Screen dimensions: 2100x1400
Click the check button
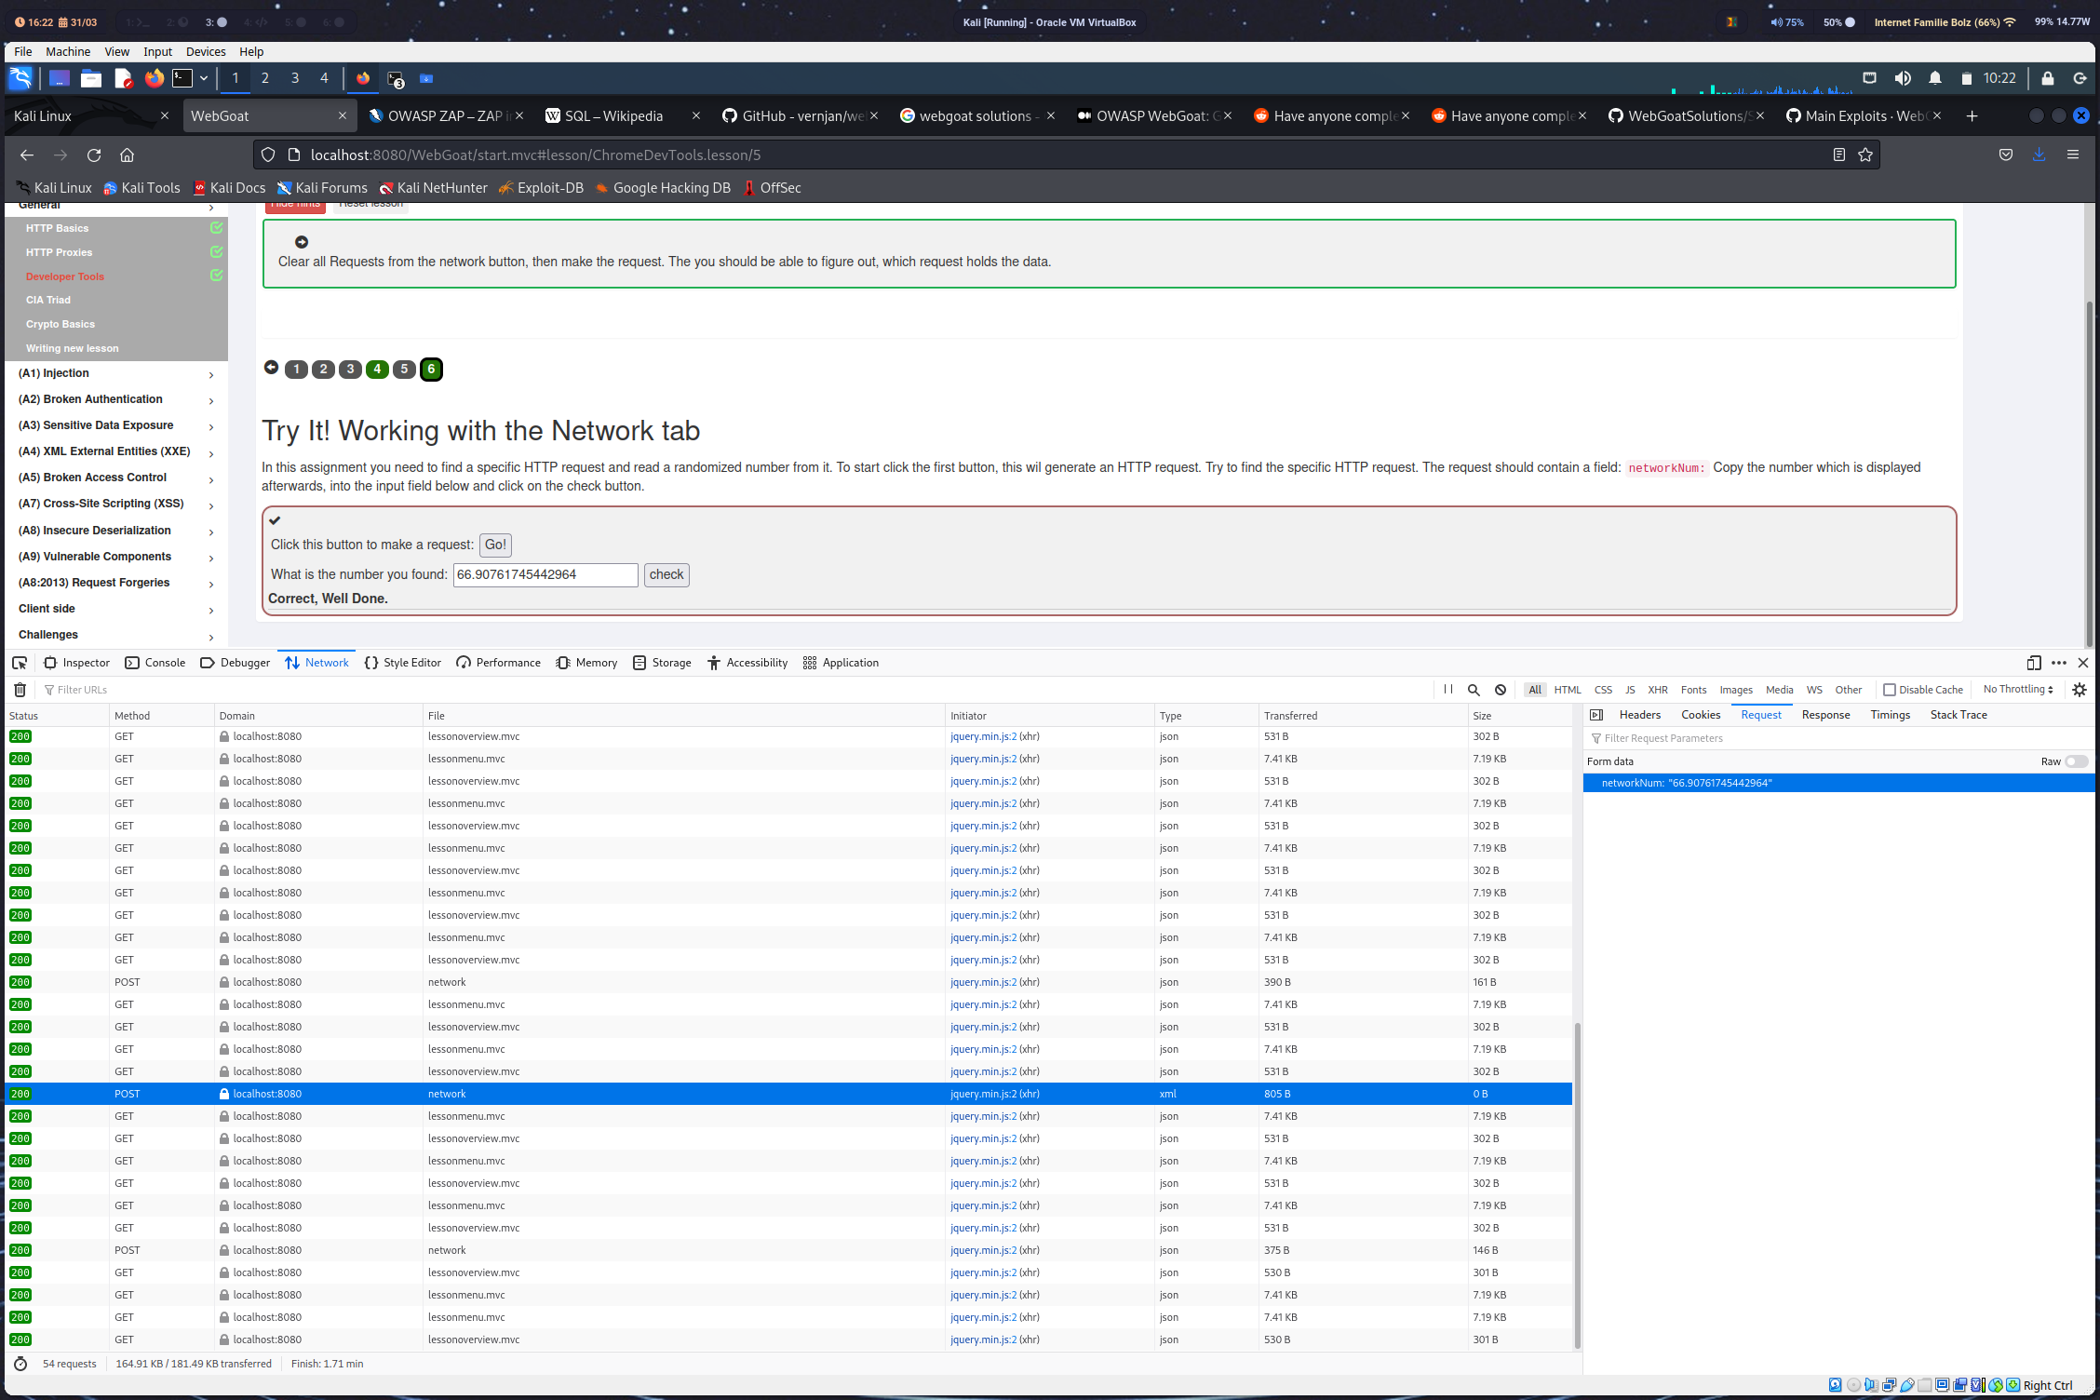pos(666,574)
